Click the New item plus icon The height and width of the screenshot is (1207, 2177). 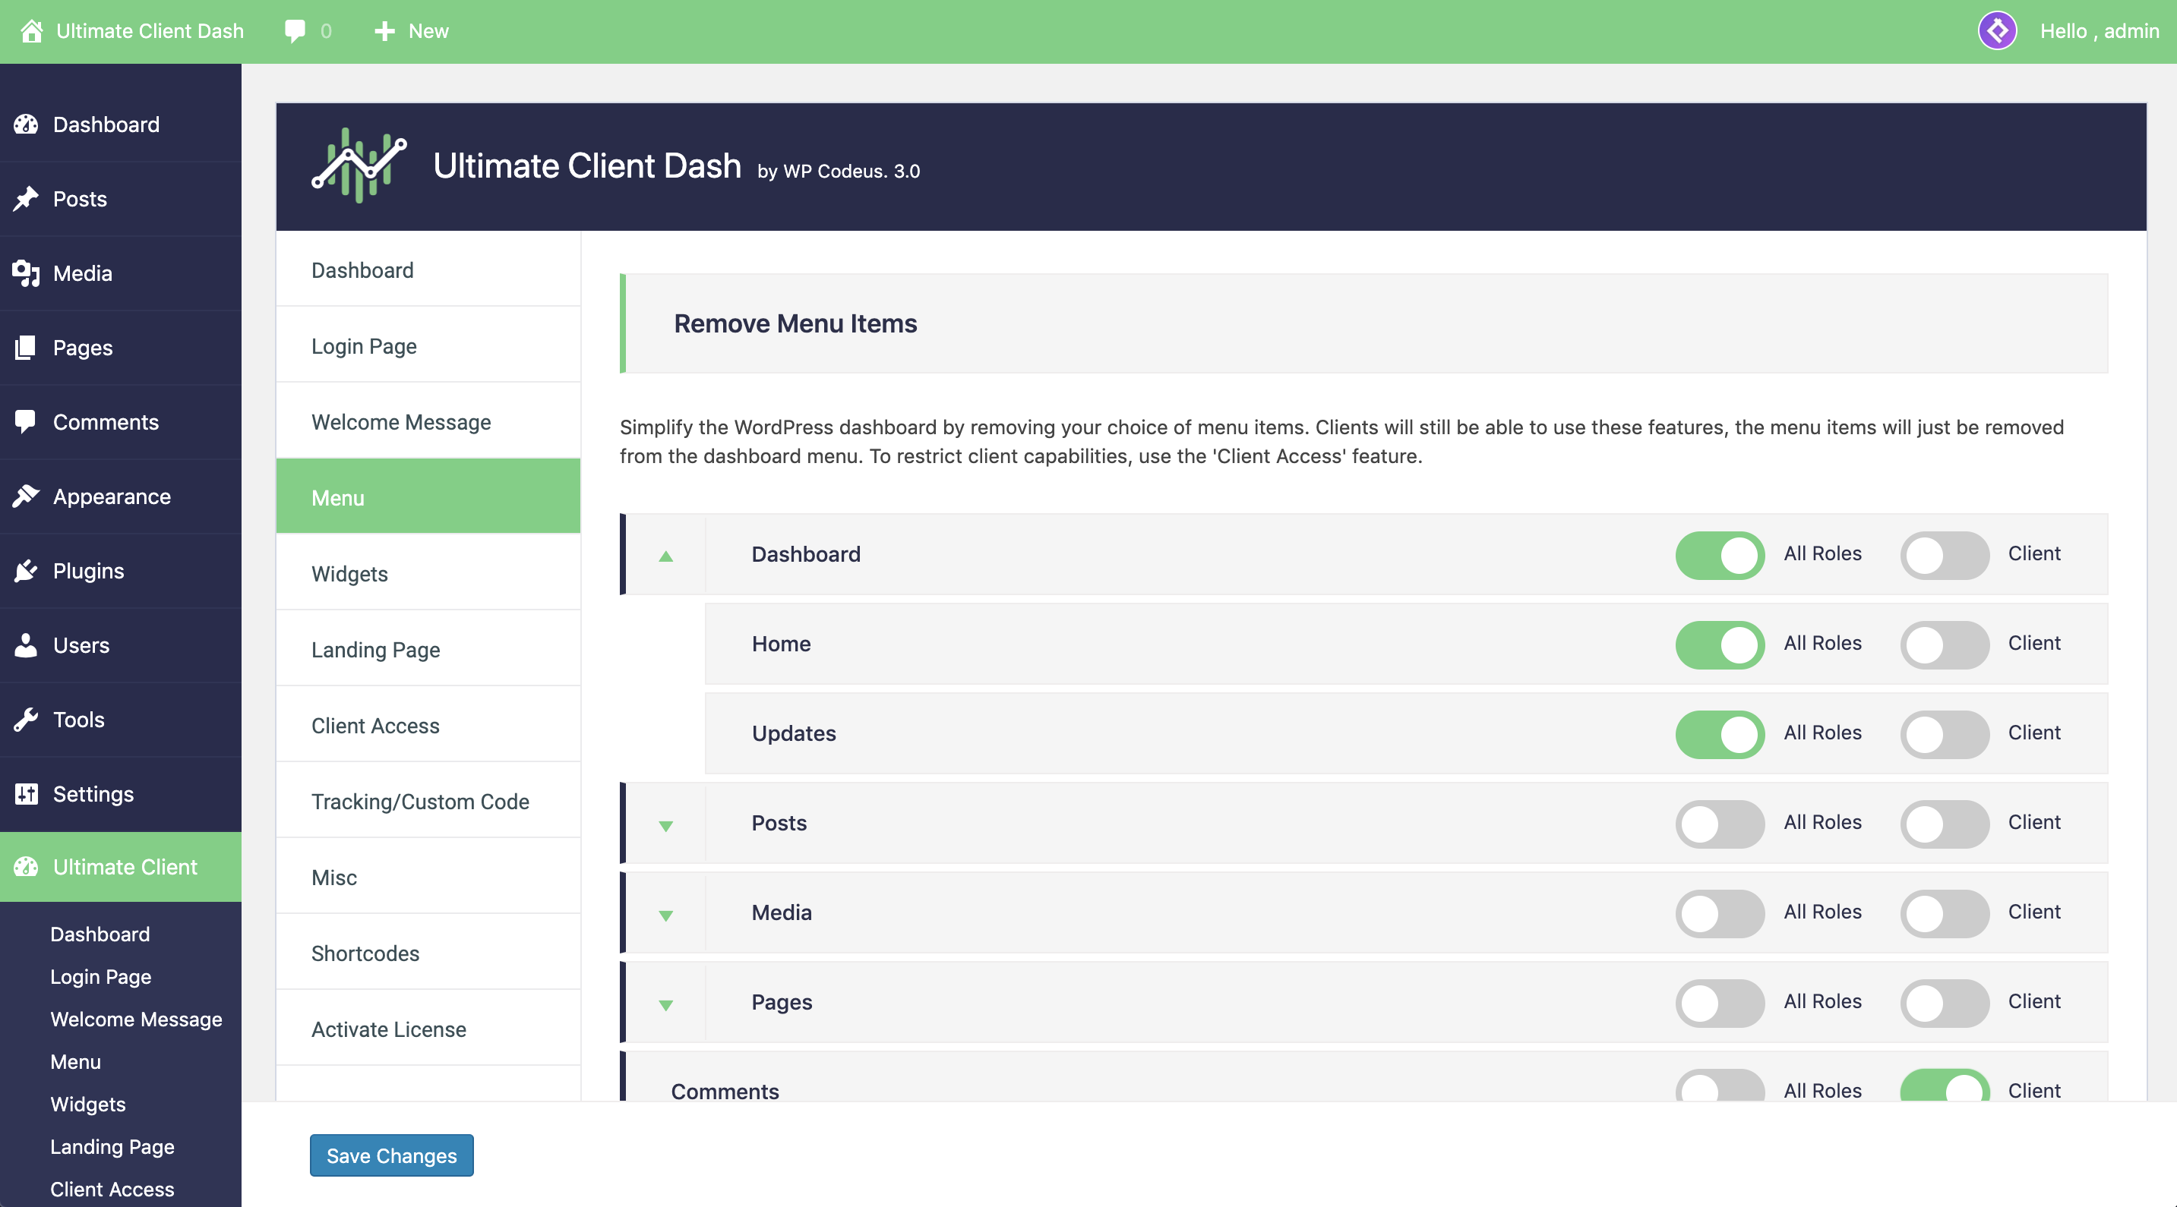(x=382, y=30)
